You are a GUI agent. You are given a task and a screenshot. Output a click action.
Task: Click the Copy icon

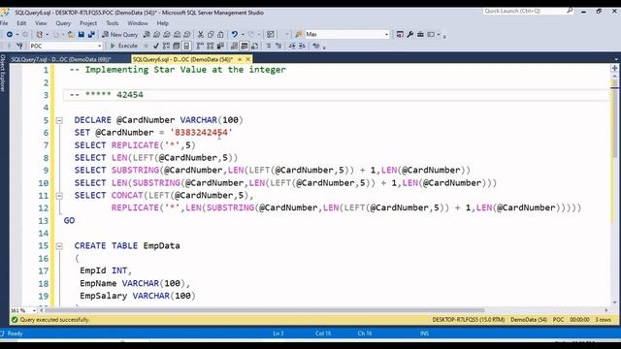pyautogui.click(x=211, y=35)
